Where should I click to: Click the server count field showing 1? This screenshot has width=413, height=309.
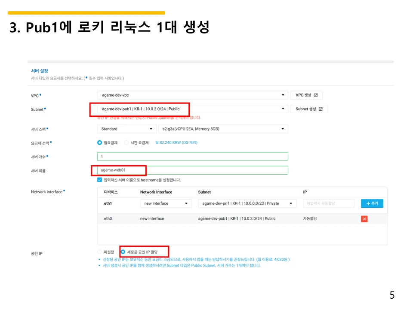(x=192, y=155)
